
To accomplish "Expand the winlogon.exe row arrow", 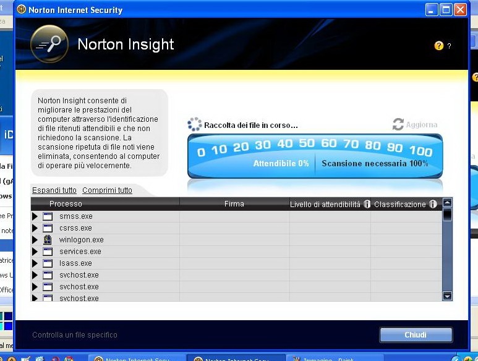I will tap(35, 240).
